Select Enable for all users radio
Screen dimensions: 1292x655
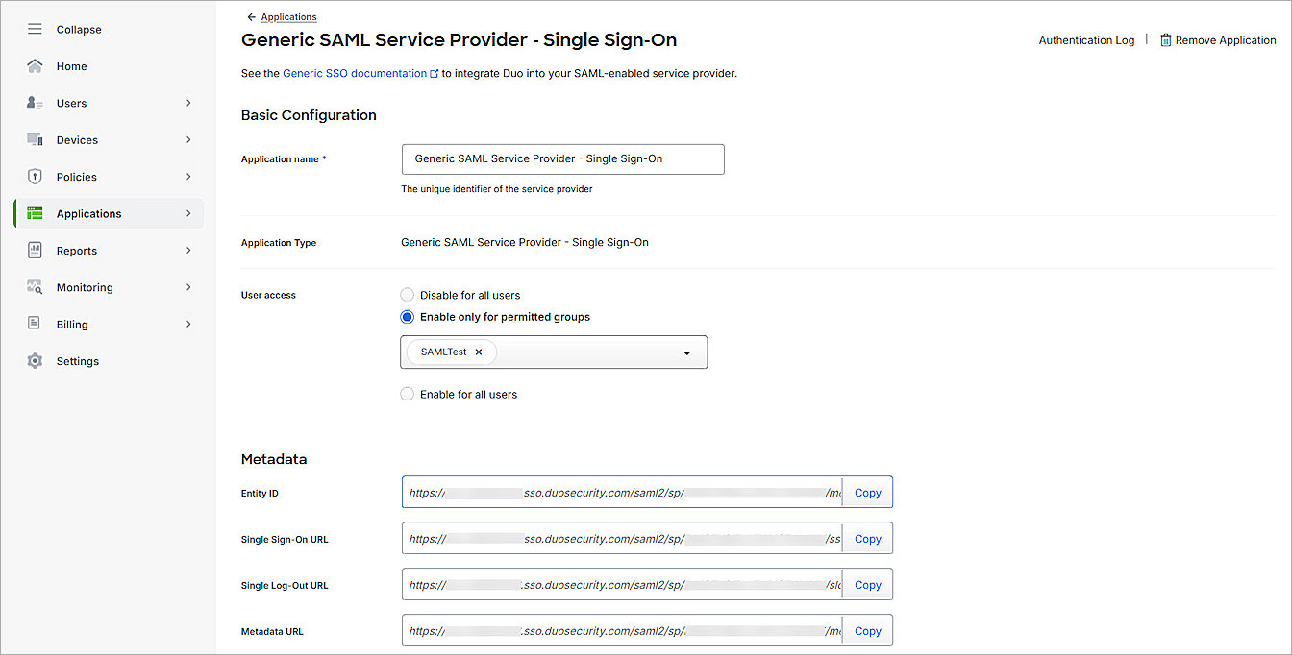pyautogui.click(x=408, y=394)
